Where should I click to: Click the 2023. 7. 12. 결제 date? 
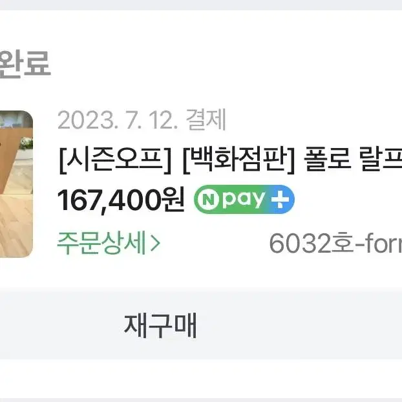tap(142, 120)
